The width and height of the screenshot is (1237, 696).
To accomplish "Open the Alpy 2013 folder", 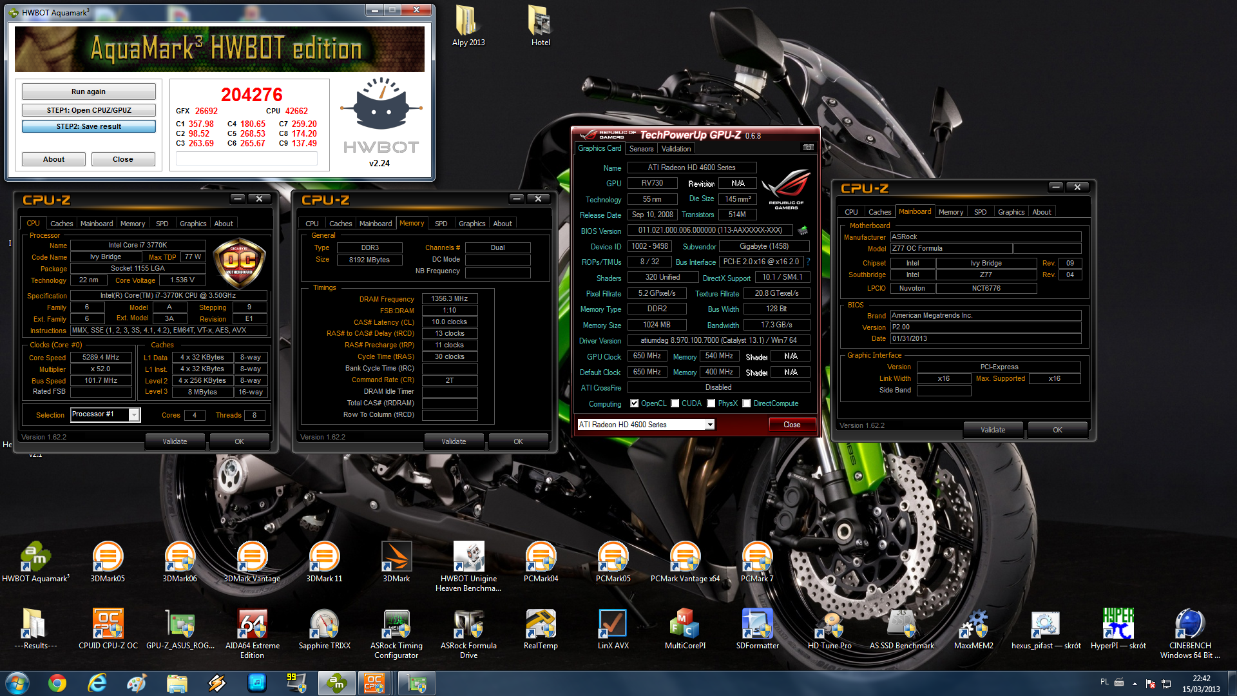I will [x=468, y=26].
